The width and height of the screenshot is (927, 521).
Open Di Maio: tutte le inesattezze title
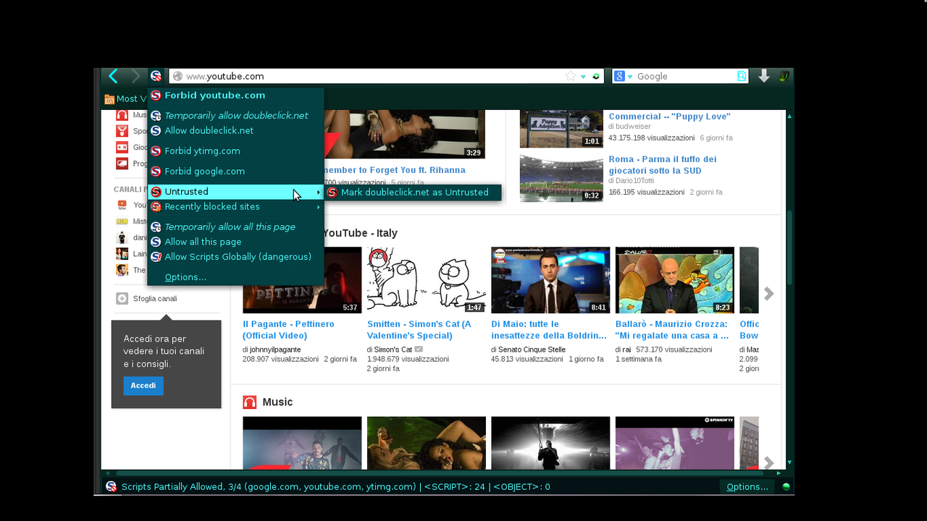tap(549, 330)
